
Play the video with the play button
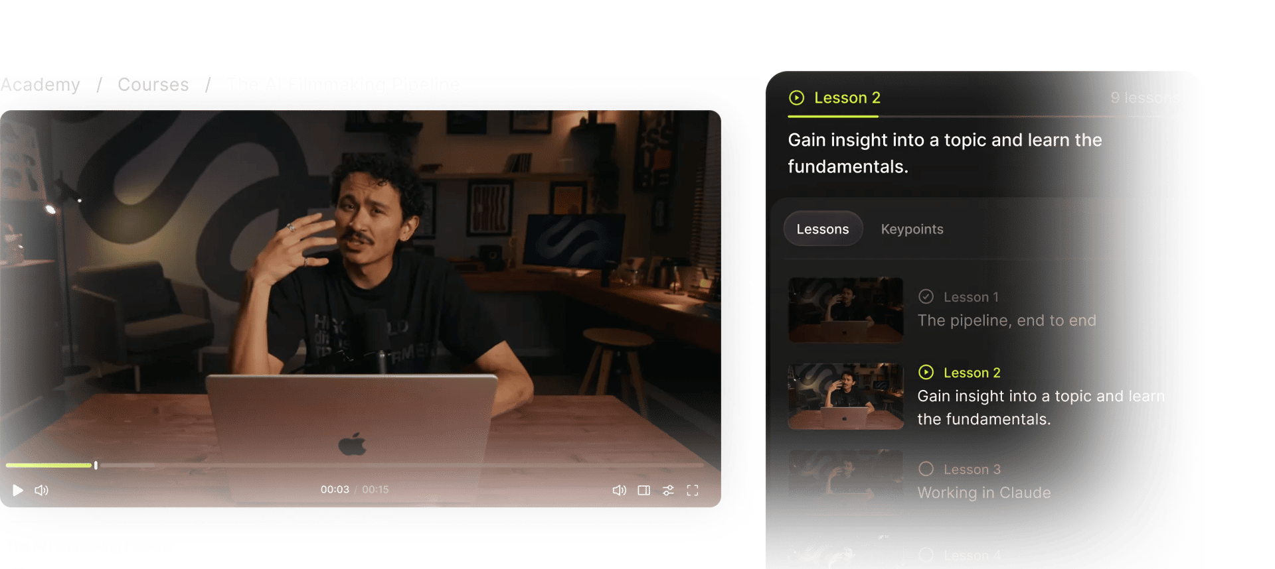18,490
